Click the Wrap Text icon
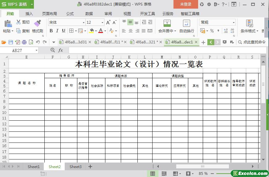The height and width of the screenshot is (177, 269). (x=186, y=23)
